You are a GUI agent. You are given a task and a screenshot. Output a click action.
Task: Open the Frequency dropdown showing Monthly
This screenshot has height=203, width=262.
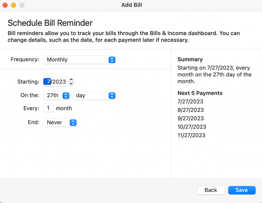(x=80, y=60)
